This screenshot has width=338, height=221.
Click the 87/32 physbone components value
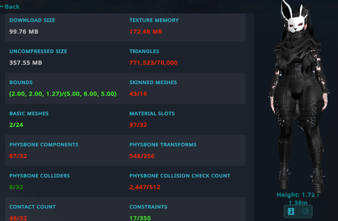coord(18,156)
